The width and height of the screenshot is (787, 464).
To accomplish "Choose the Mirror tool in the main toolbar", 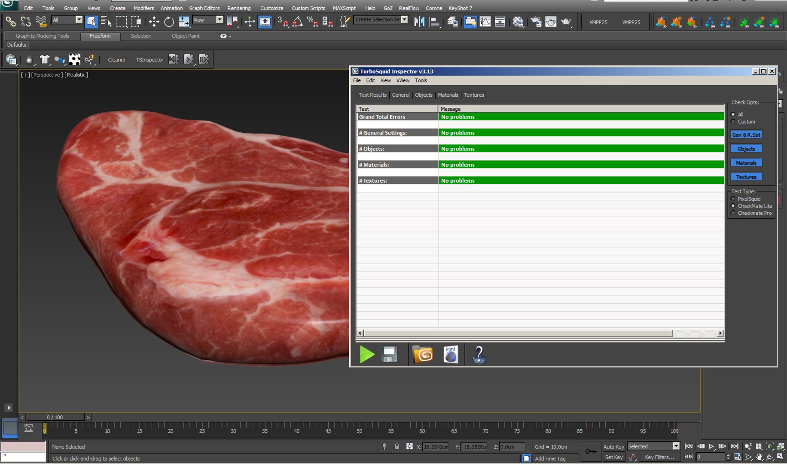I will tap(419, 21).
